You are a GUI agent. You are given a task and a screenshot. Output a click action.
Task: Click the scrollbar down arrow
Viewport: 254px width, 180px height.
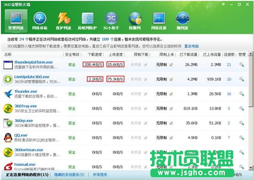click(x=251, y=168)
